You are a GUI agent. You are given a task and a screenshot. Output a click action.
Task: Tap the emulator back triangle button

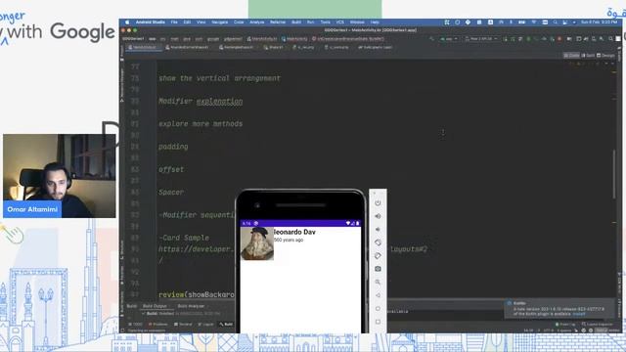[x=378, y=295]
